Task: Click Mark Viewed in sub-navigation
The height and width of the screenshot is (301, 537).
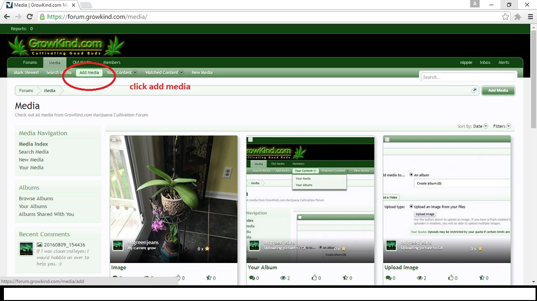Action: (x=26, y=73)
